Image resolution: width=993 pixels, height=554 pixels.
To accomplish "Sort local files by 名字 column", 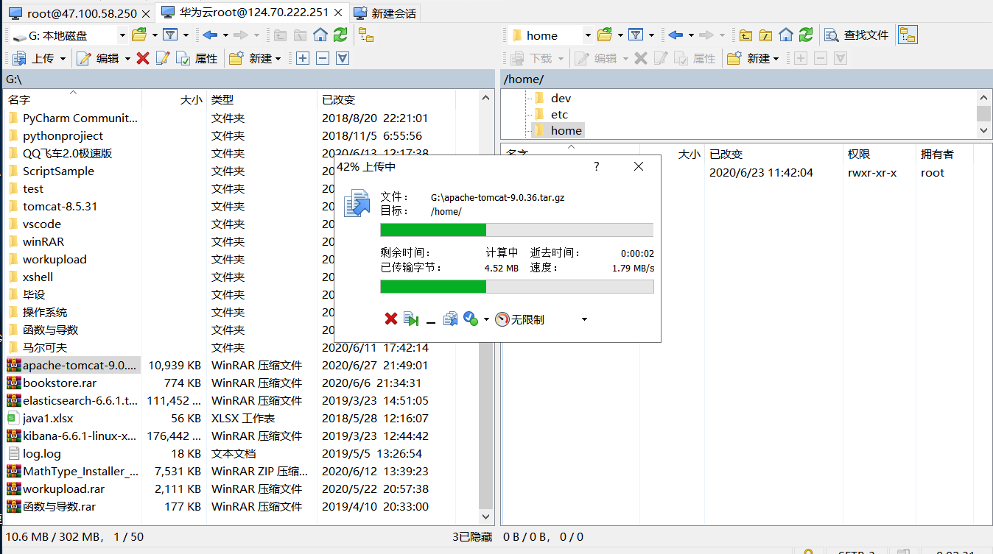I will pos(71,99).
